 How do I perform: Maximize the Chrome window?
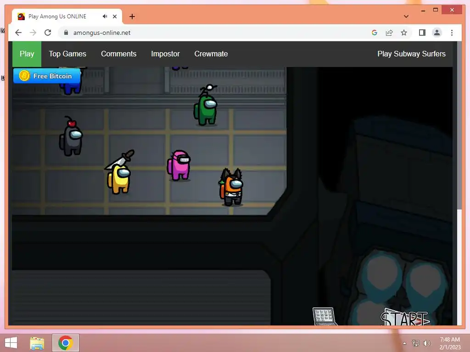[x=436, y=10]
